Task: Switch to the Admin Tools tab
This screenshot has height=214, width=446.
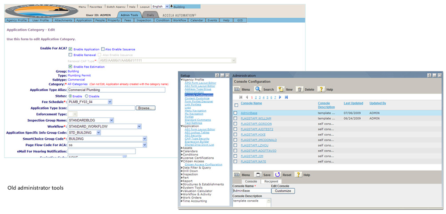Action: 129,15
